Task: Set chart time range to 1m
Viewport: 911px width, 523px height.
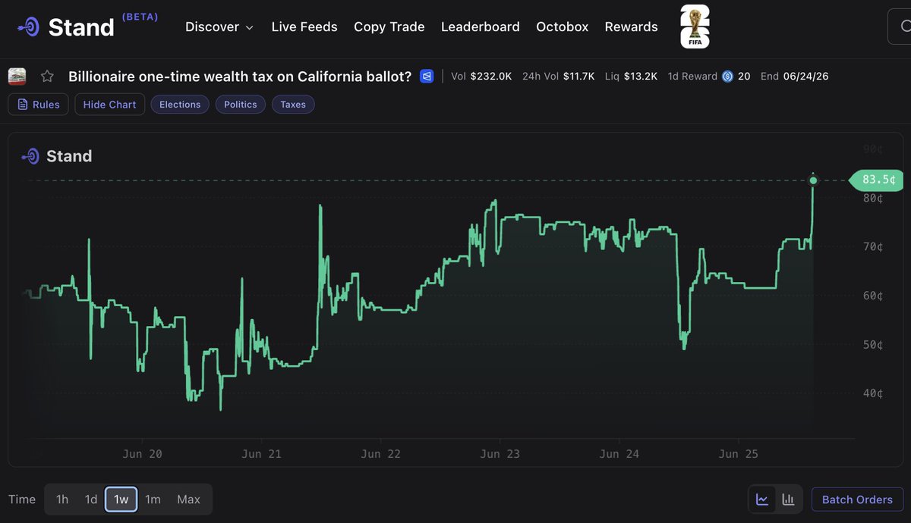Action: [153, 500]
